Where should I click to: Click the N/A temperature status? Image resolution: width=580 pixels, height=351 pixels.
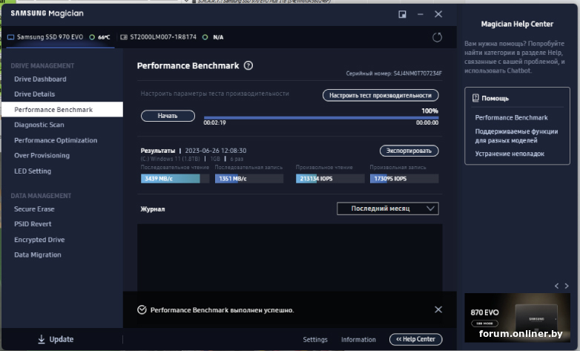(218, 37)
